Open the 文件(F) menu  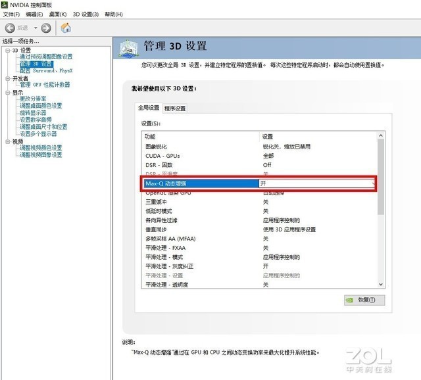pyautogui.click(x=11, y=14)
